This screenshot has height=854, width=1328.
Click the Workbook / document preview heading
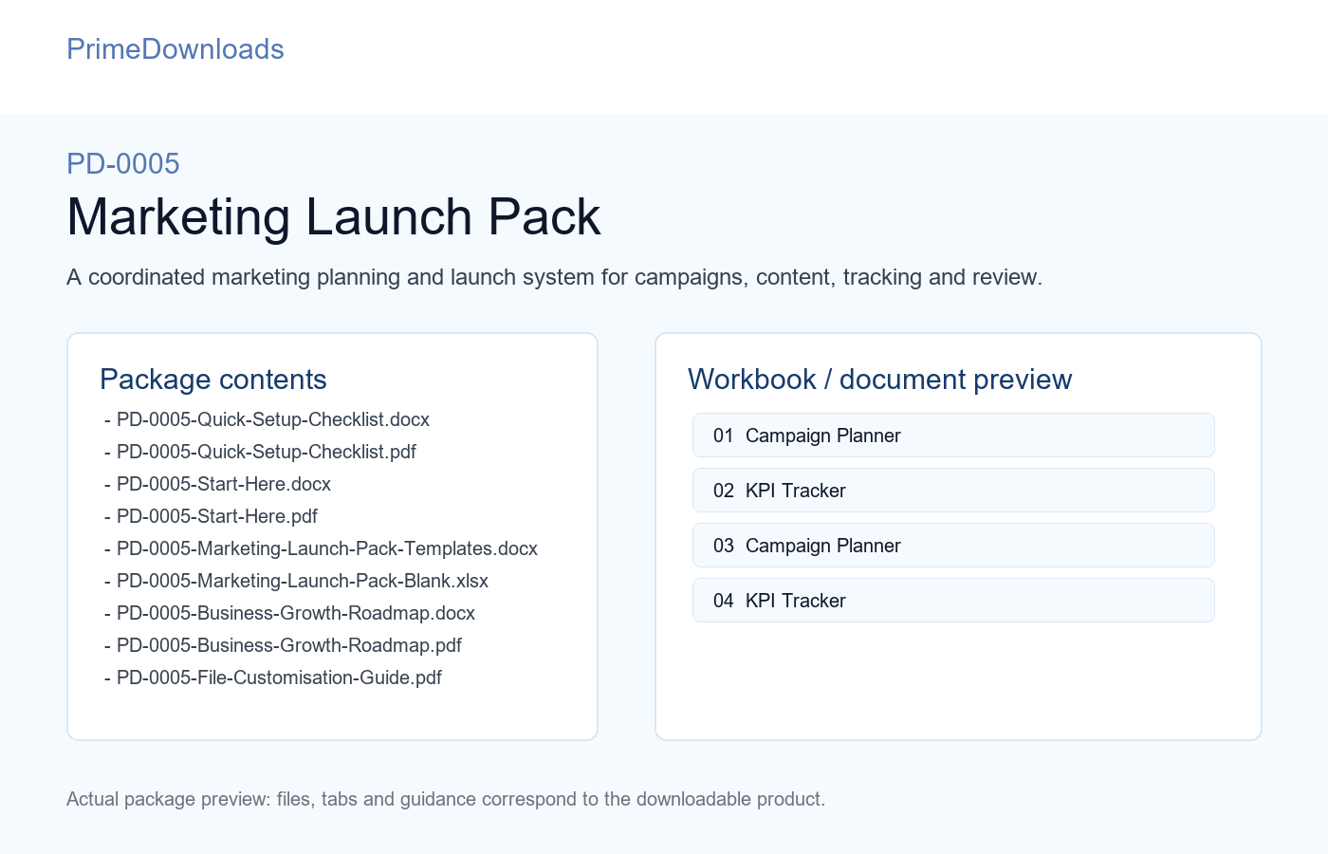pyautogui.click(x=880, y=380)
